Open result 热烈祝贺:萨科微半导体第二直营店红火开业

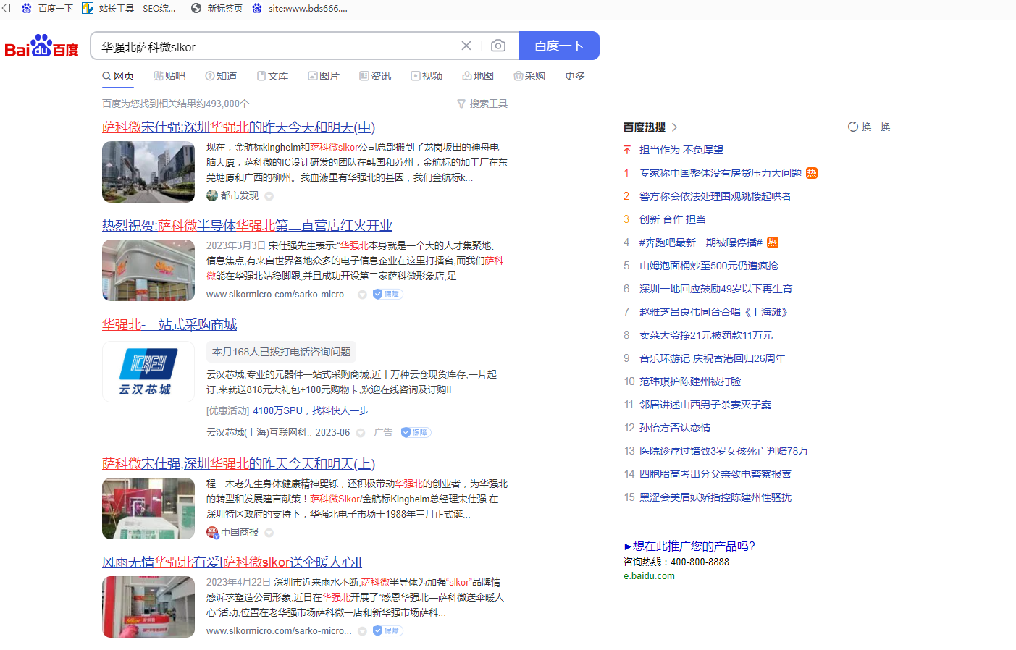[247, 225]
